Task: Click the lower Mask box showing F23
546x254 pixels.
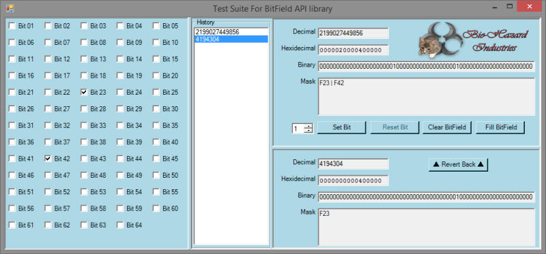Action: tap(426, 227)
